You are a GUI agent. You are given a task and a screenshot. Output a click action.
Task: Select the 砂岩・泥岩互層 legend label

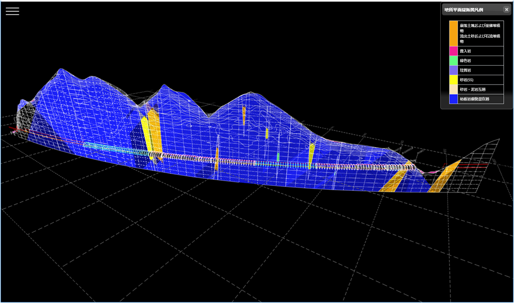tap(473, 89)
